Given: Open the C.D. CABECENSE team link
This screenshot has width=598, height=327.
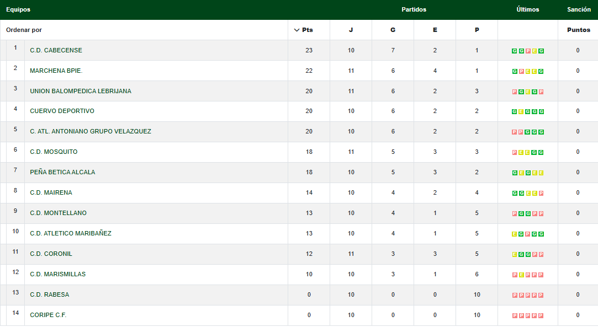Looking at the screenshot, I should 56,50.
